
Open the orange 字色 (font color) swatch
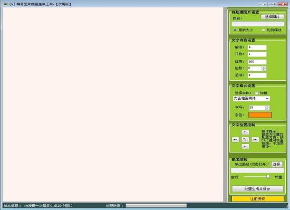[260, 115]
